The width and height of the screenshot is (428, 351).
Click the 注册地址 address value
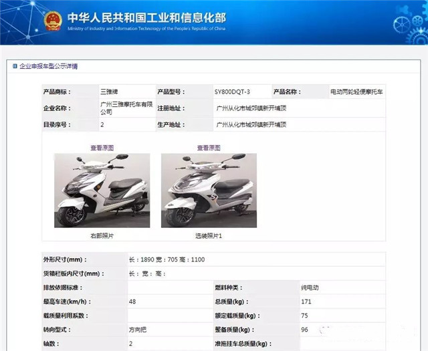tap(251, 108)
